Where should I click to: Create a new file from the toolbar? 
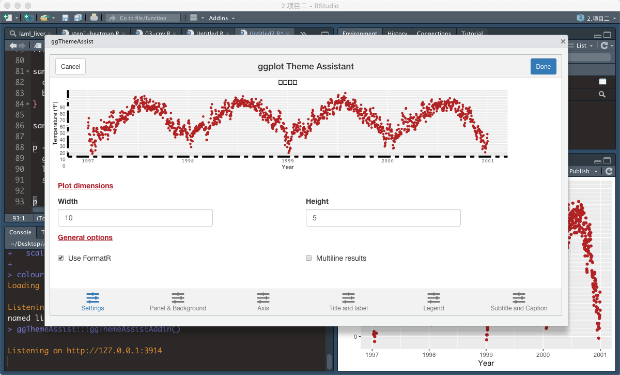pyautogui.click(x=7, y=18)
